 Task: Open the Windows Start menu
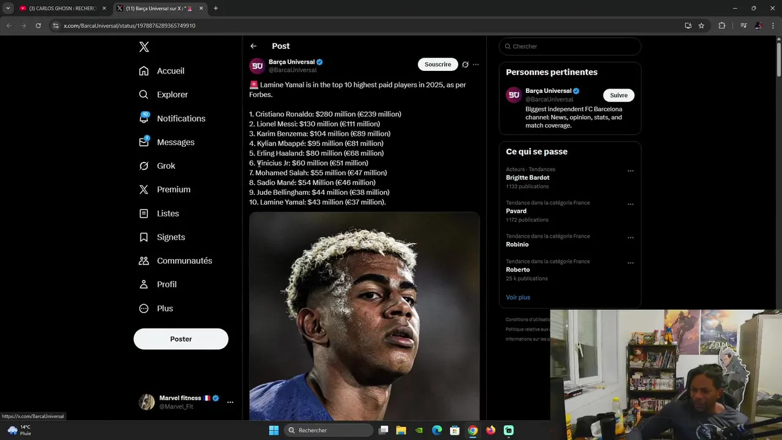tap(274, 430)
